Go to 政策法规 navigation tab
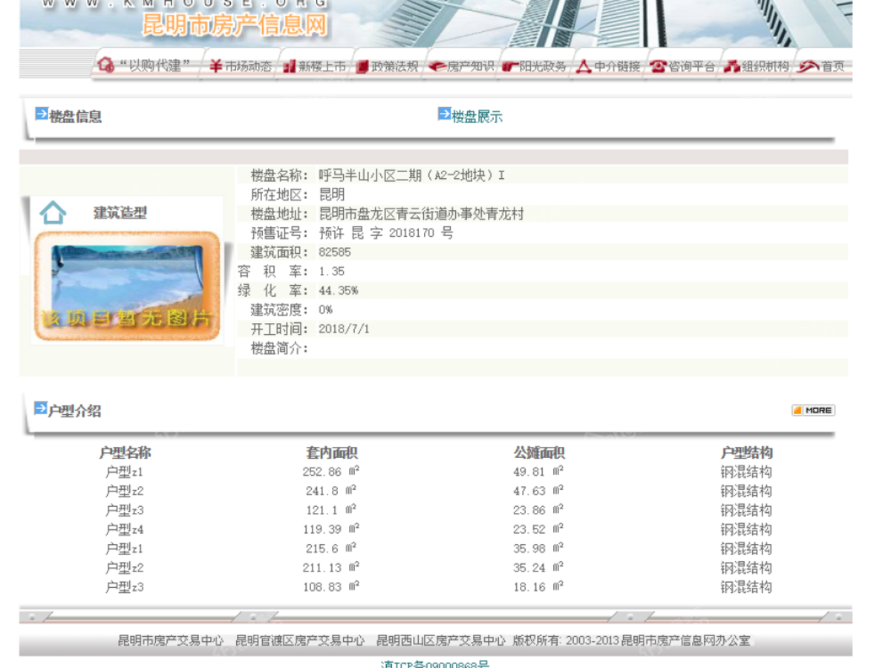 pos(388,66)
